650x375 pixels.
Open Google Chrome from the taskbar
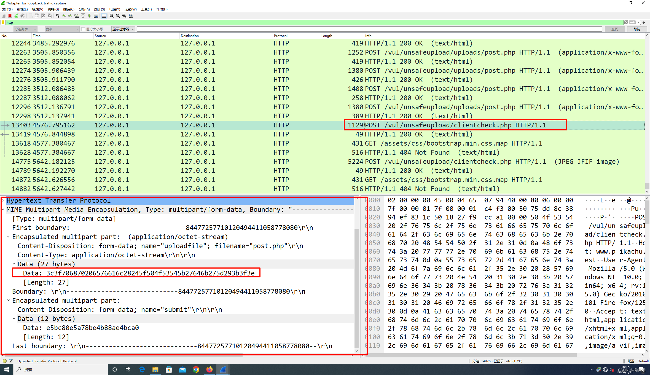196,369
